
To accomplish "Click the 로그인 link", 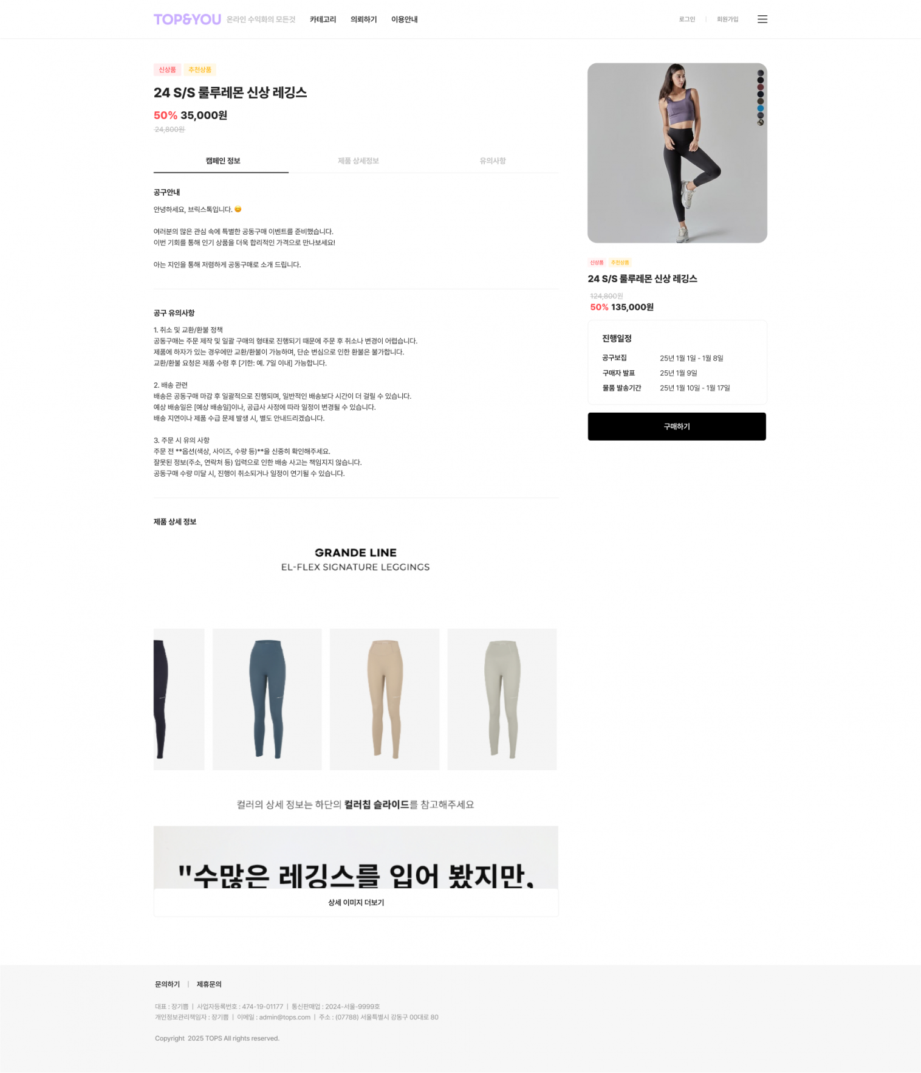I will tap(686, 19).
